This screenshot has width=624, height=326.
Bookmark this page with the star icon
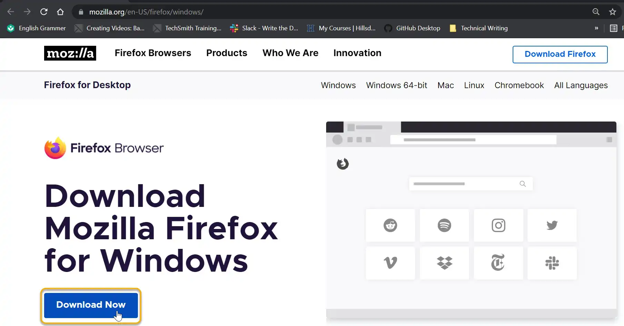pyautogui.click(x=613, y=12)
